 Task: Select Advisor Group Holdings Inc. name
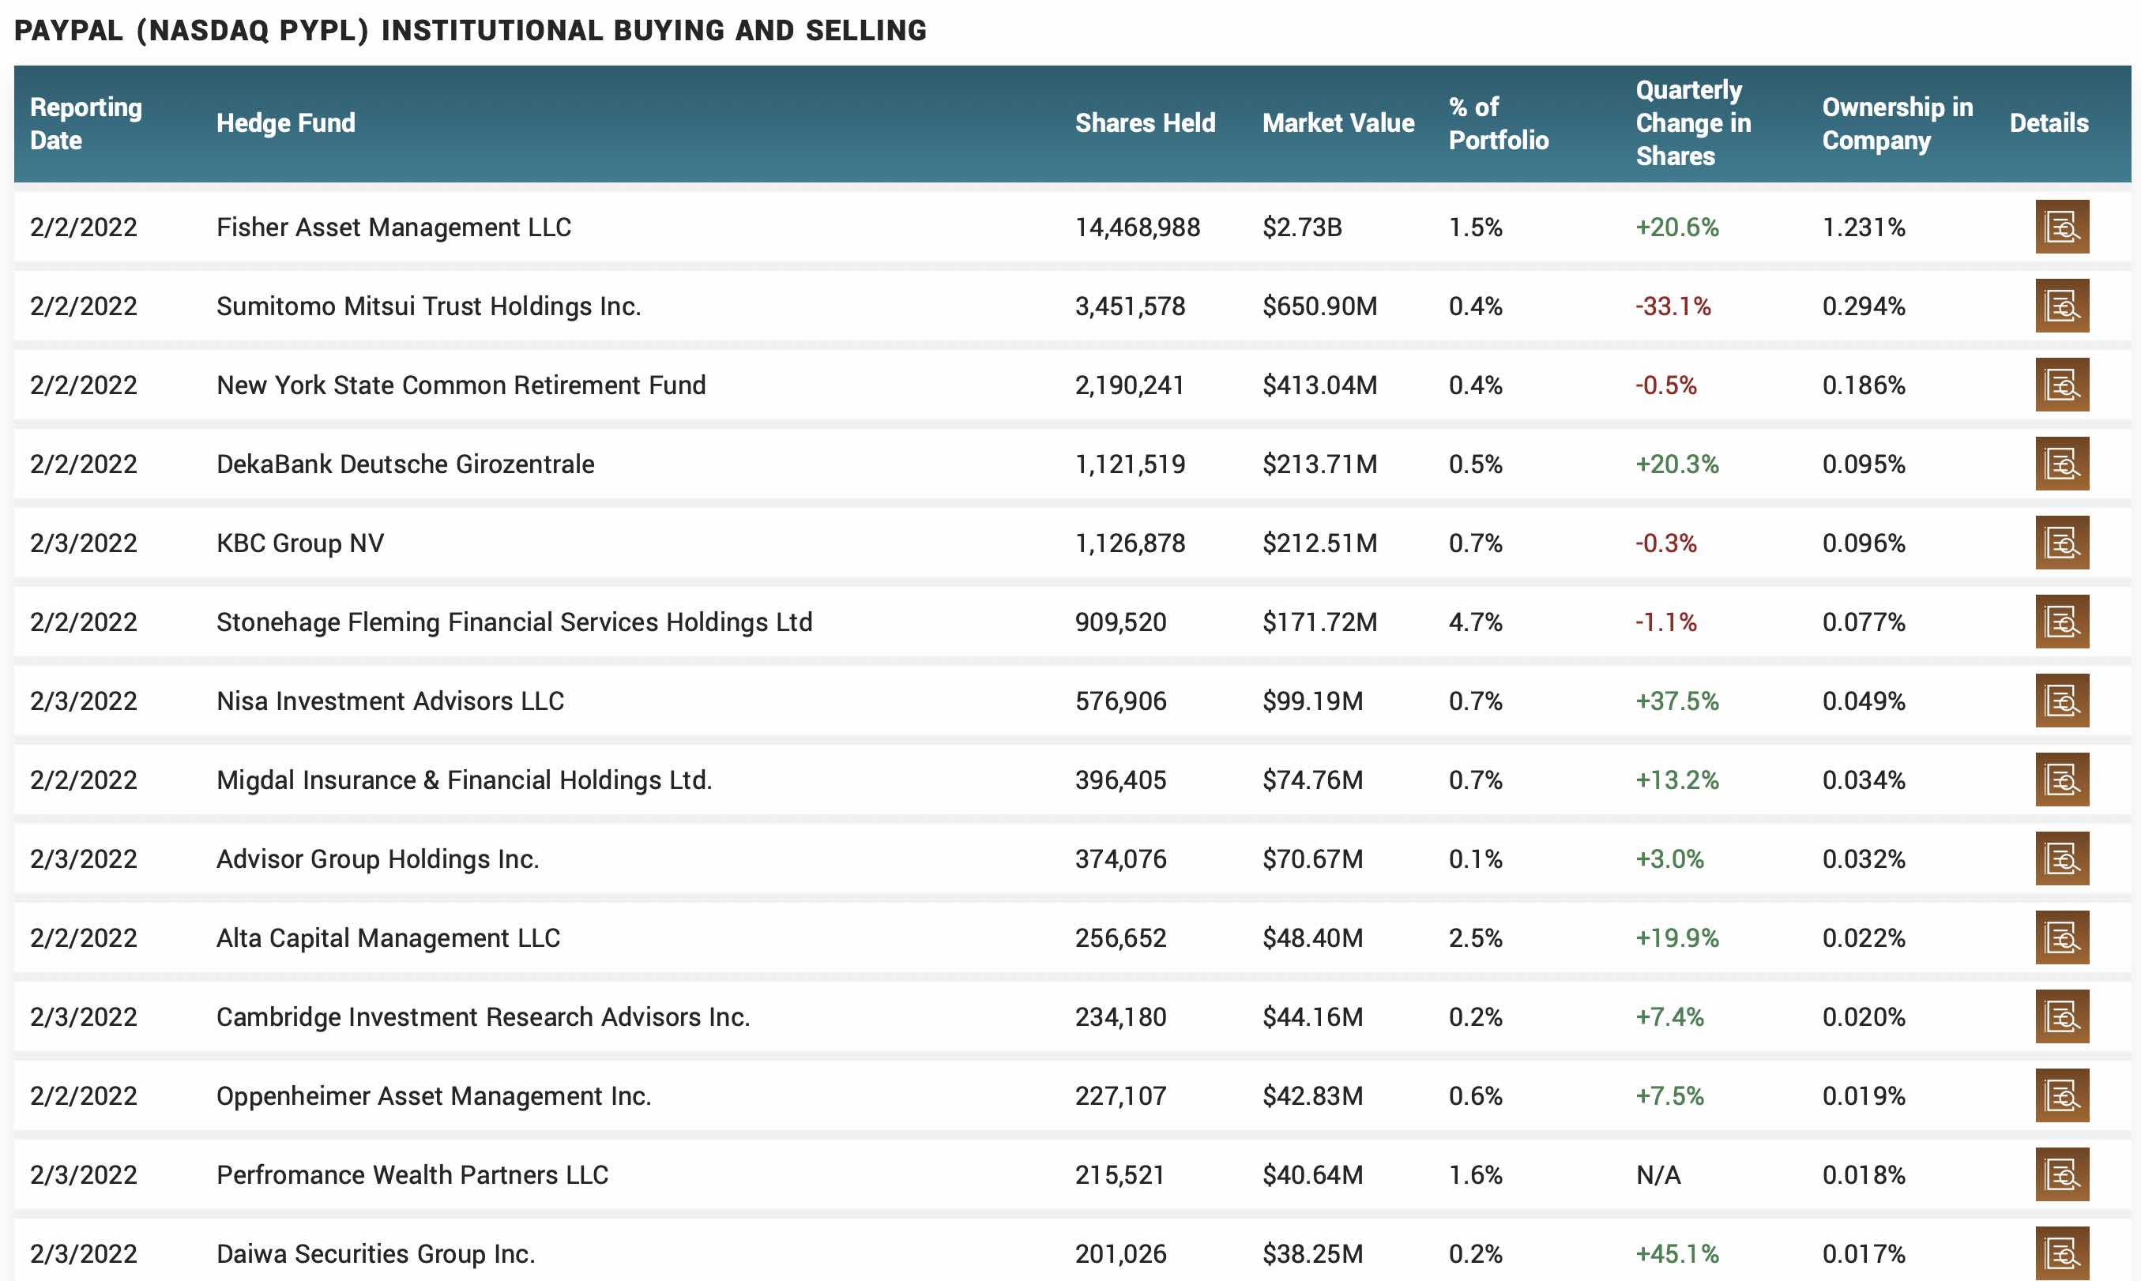(x=378, y=859)
